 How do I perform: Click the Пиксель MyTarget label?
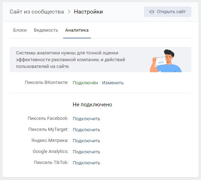coord(48,129)
